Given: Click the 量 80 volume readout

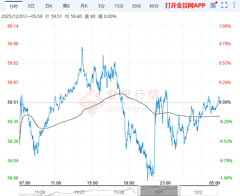Looking at the screenshot, I should tap(90, 17).
